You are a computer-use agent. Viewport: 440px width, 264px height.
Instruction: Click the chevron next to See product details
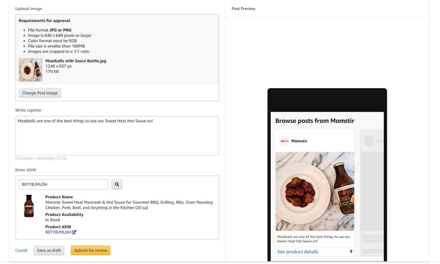pos(351,251)
